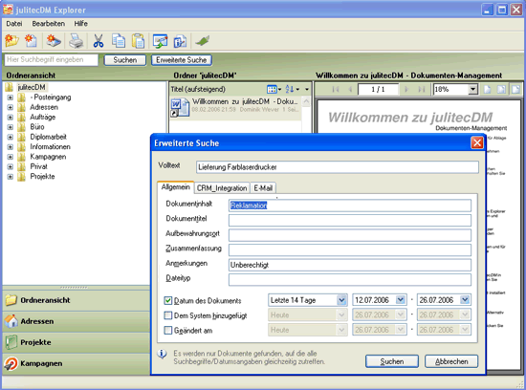The height and width of the screenshot is (390, 526).
Task: Click the new folder toolbar icon
Action: point(11,41)
